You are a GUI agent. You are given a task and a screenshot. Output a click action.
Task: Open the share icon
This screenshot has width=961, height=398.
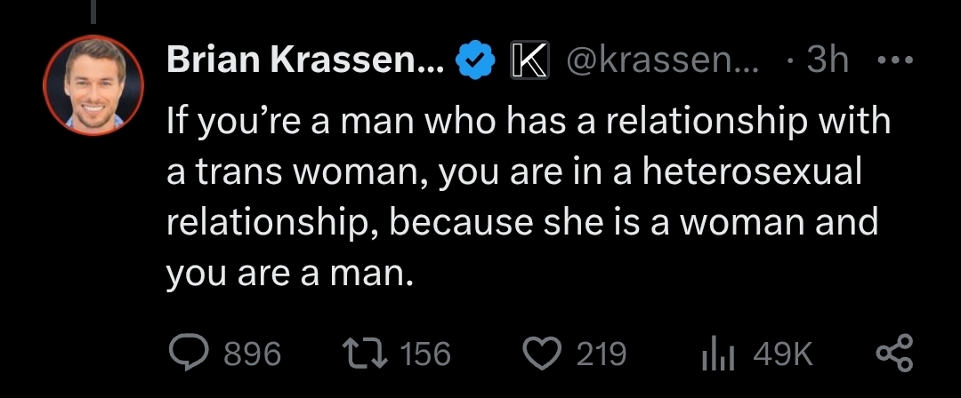pyautogui.click(x=895, y=354)
